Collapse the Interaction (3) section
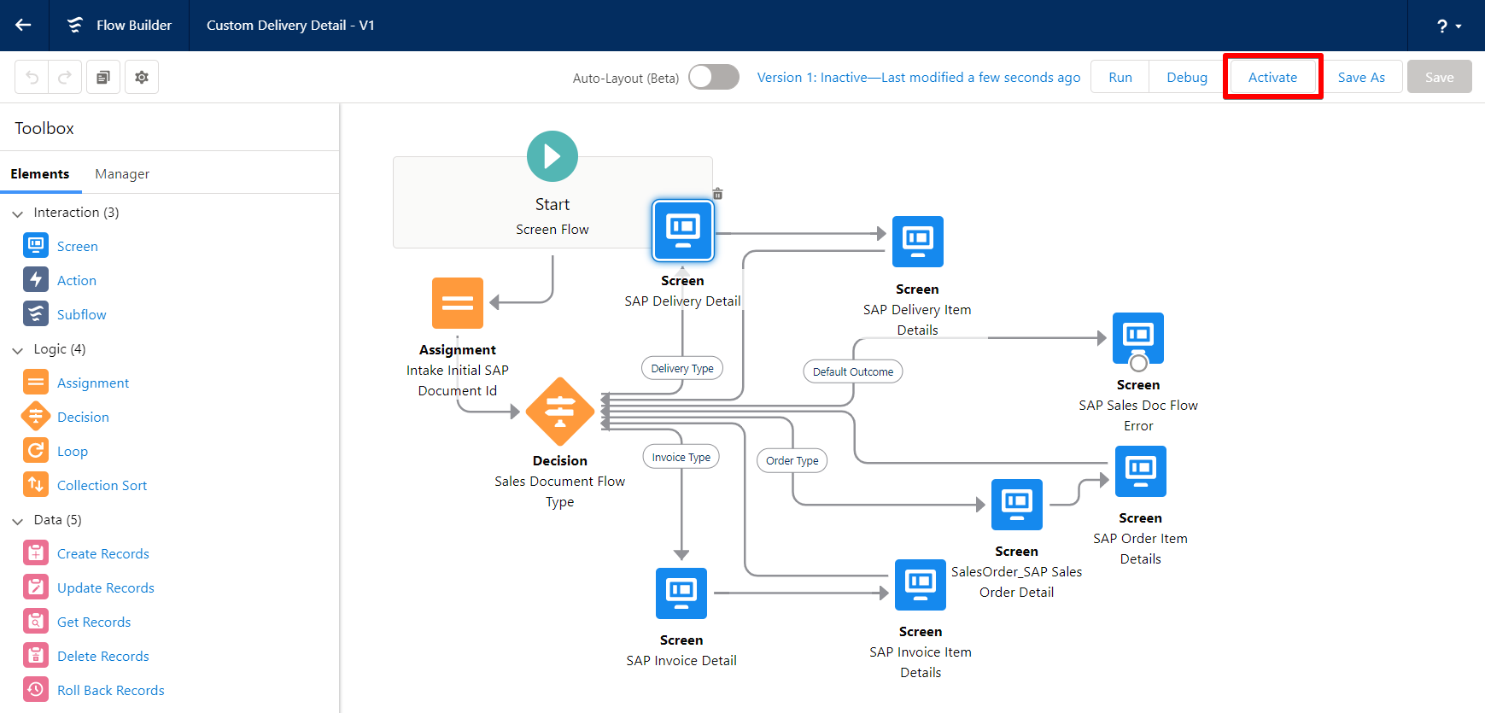 pos(17,213)
